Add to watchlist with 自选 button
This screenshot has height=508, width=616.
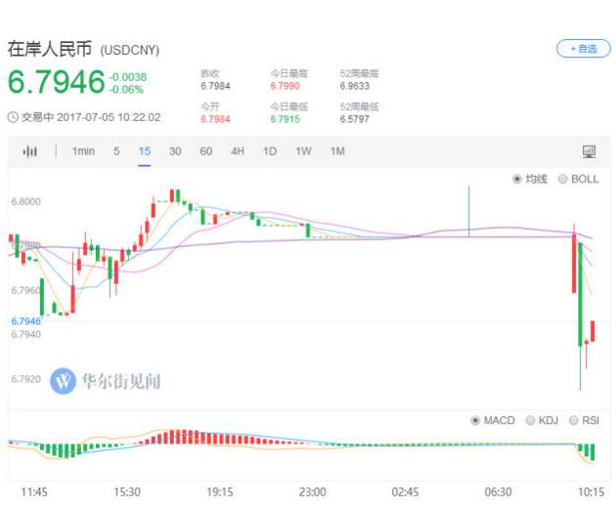[583, 48]
